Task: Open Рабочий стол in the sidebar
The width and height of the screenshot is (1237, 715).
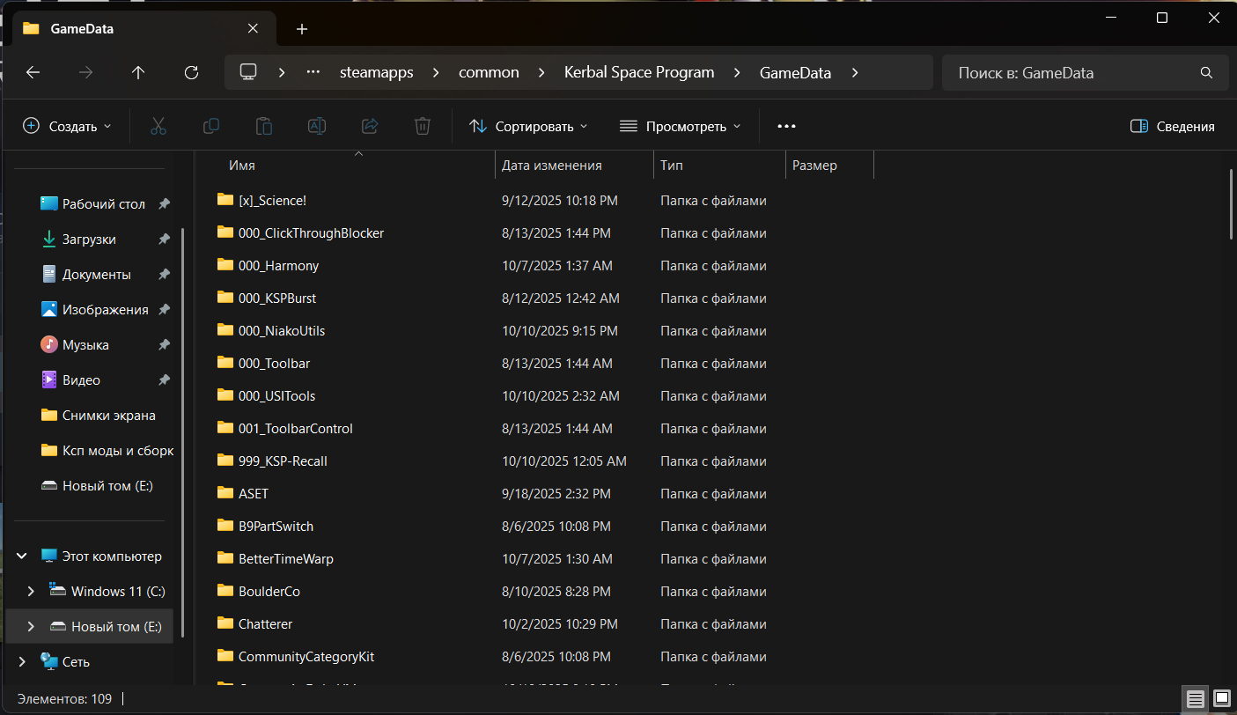Action: (93, 204)
